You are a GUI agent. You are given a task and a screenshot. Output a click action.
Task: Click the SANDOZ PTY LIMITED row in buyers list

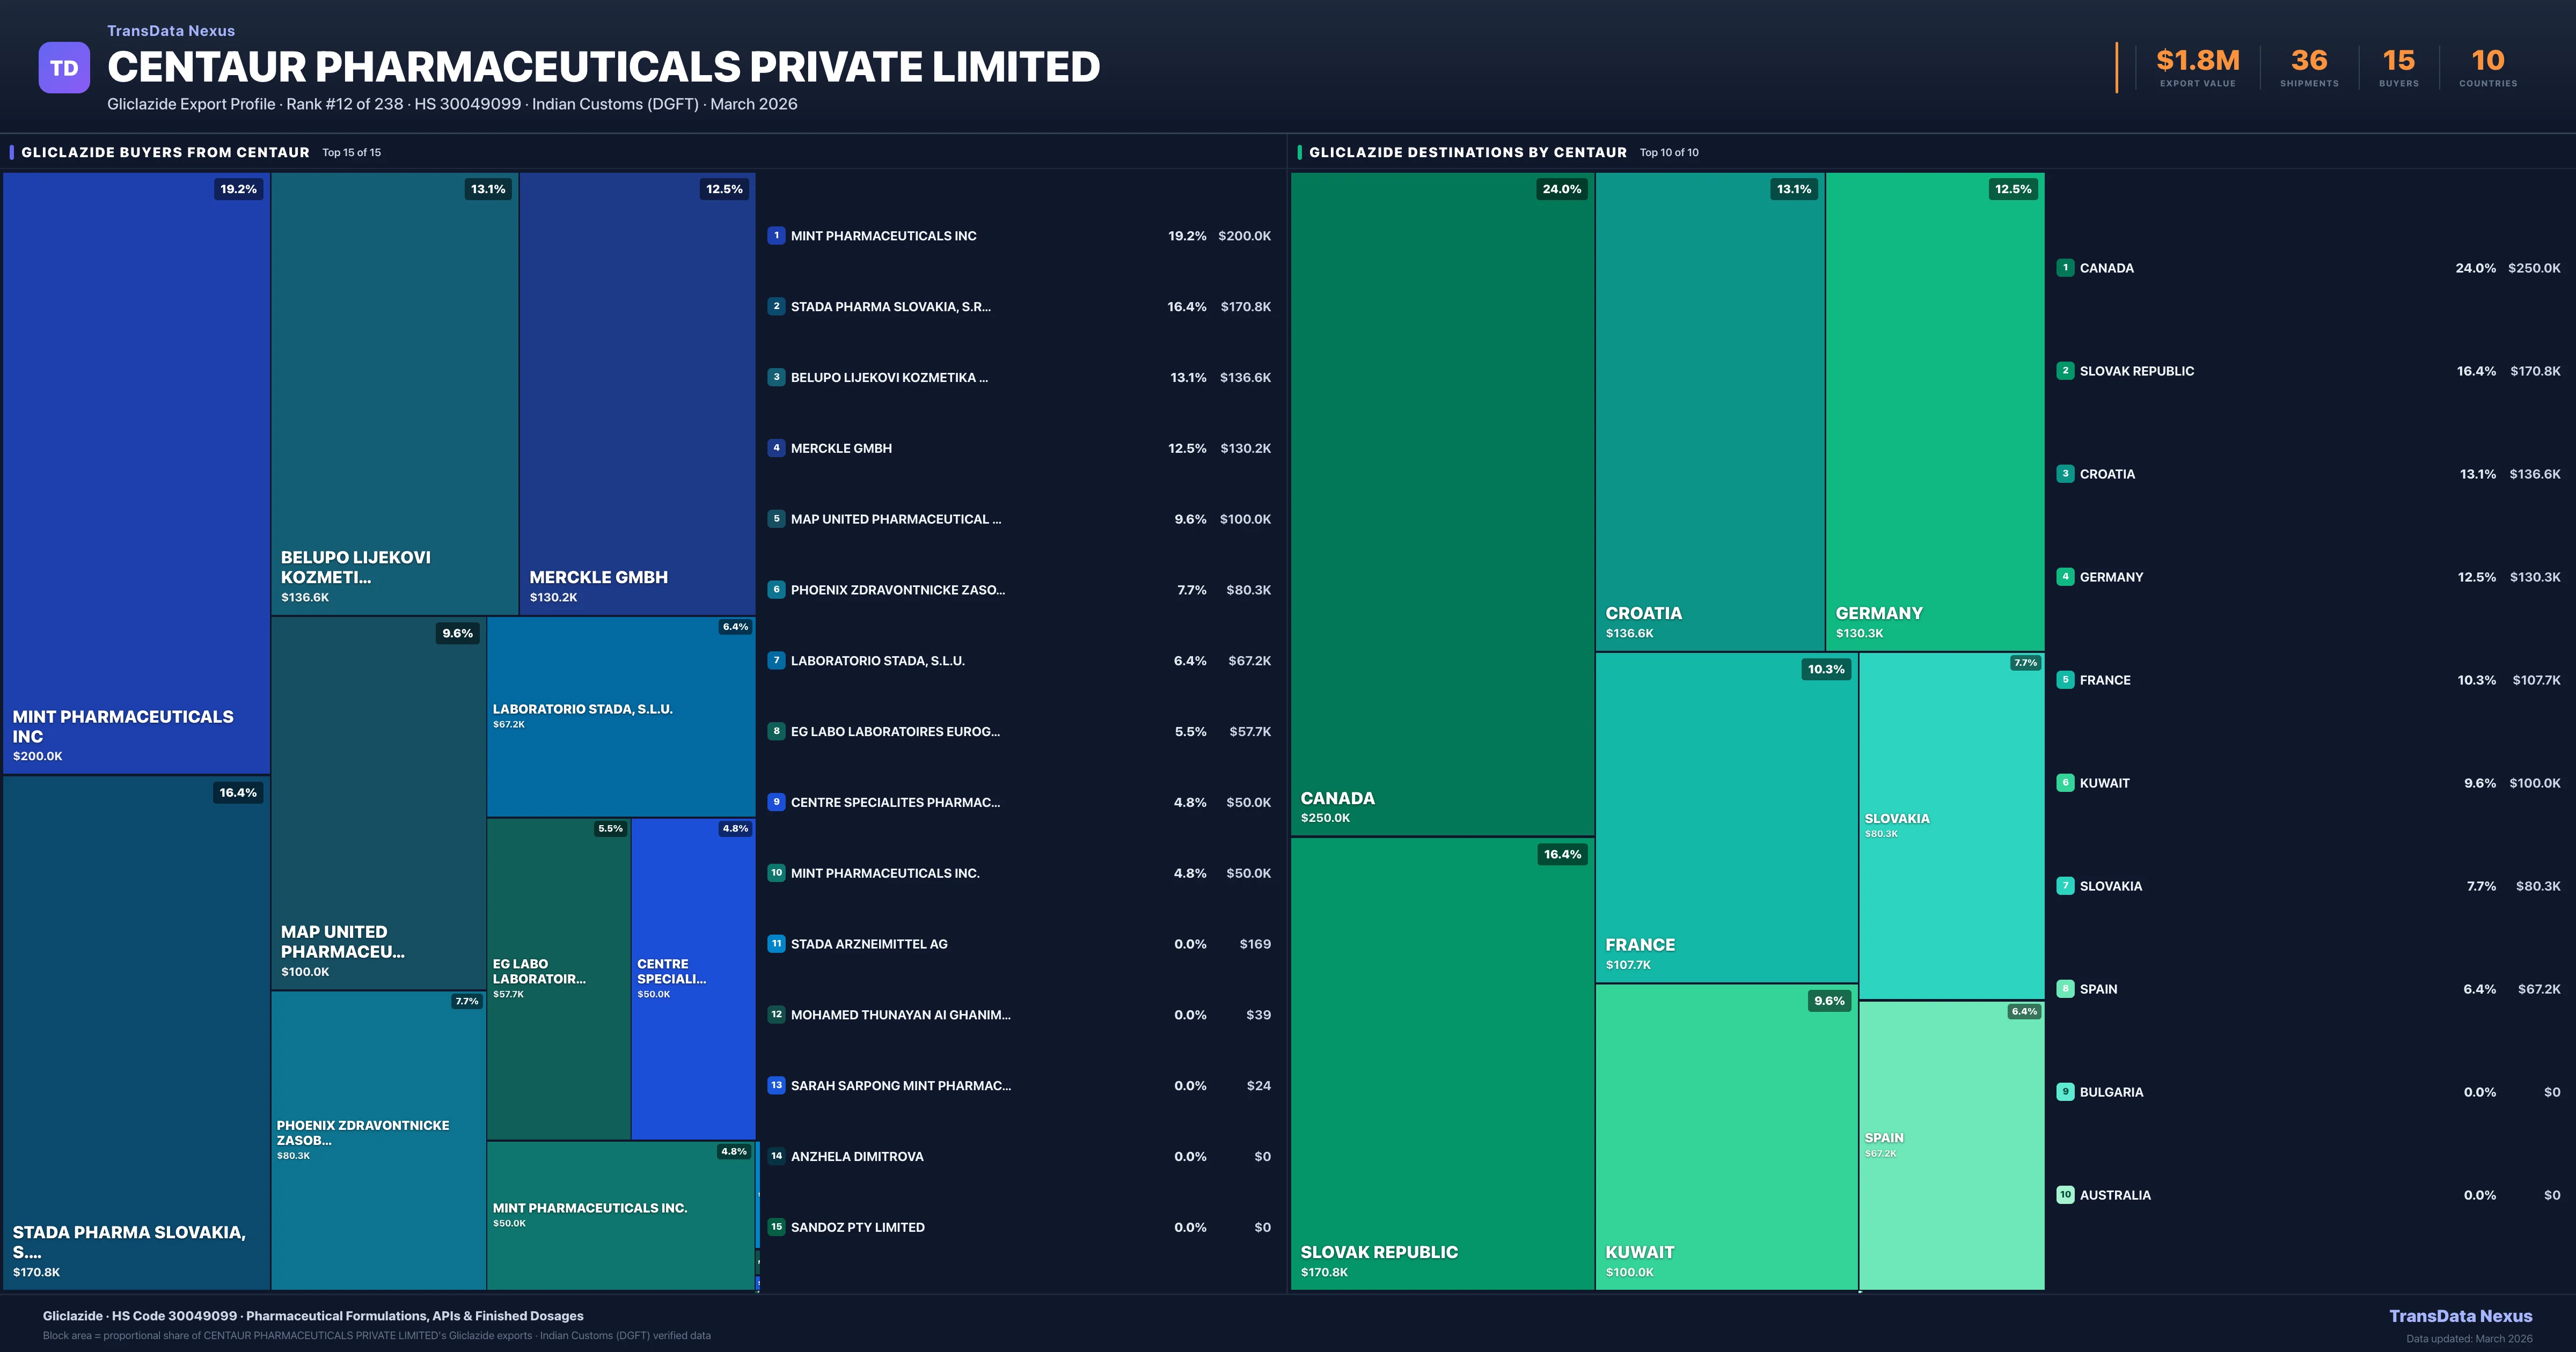coord(857,1227)
